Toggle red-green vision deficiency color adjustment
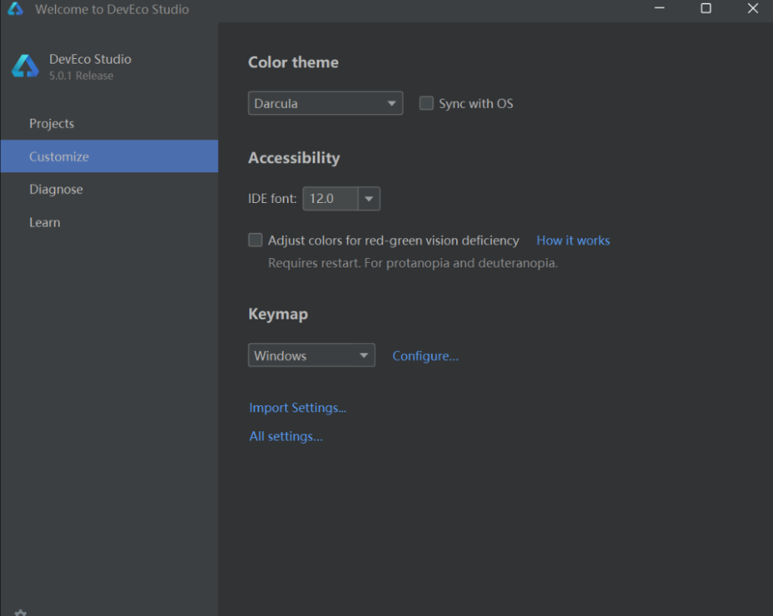 (x=256, y=240)
